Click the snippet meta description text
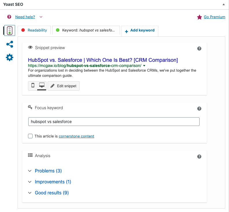The image size is (229, 212). point(112,73)
